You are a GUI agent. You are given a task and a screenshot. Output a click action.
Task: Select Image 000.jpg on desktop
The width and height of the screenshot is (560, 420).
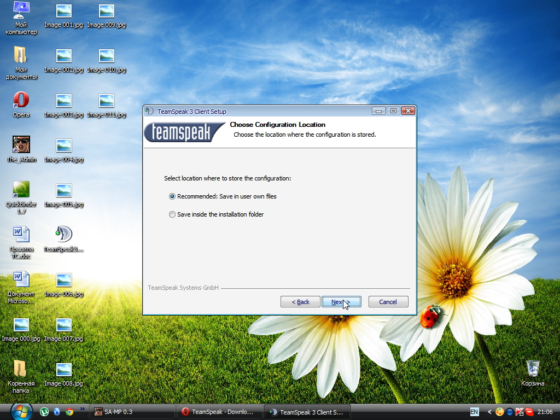click(21, 329)
